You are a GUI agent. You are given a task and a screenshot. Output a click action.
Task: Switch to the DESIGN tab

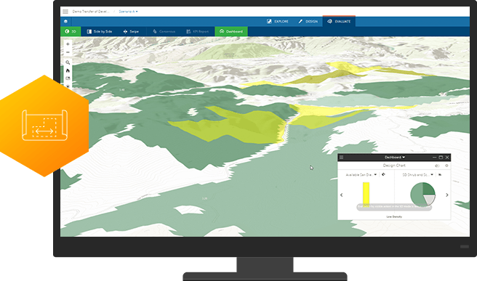(308, 21)
